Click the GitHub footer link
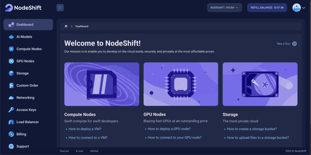The image size is (311, 155). [94, 151]
